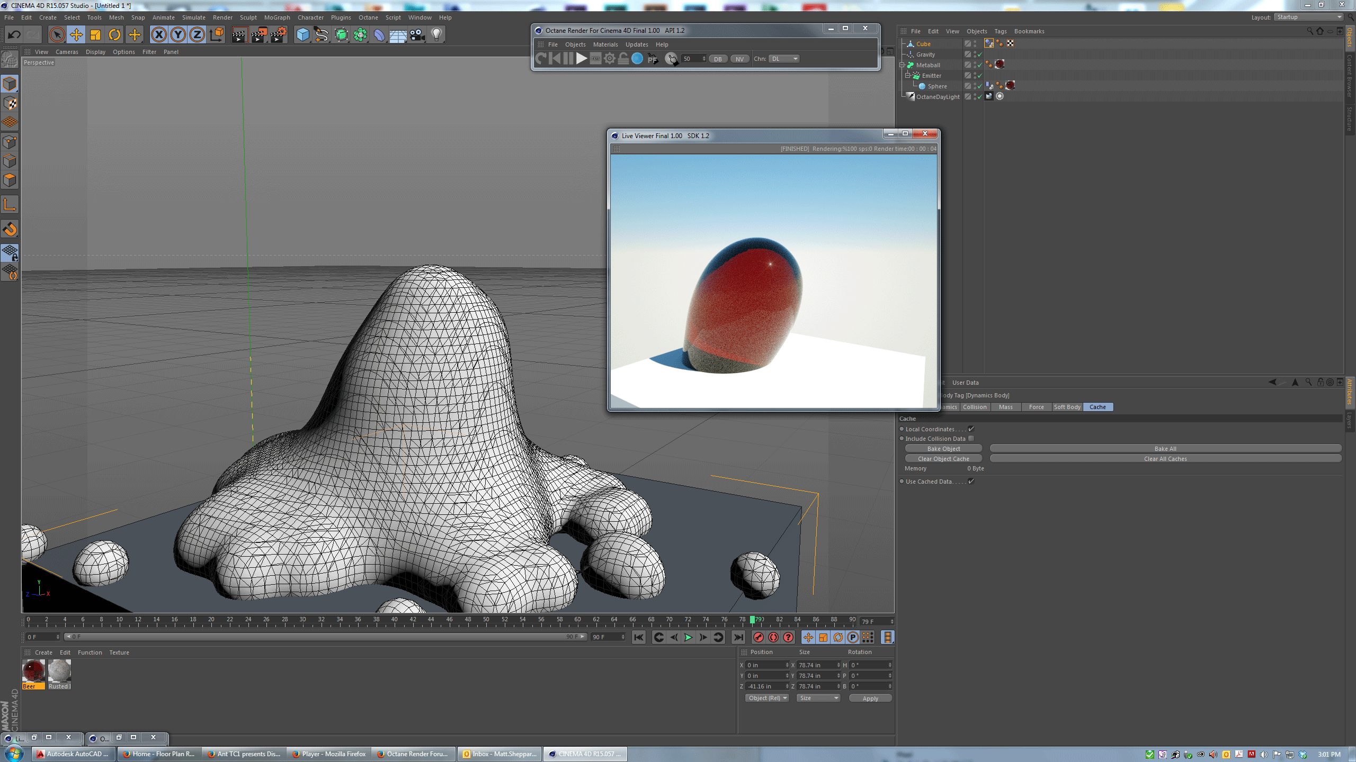Click the Light object icon
This screenshot has width=1356, height=762.
point(436,35)
